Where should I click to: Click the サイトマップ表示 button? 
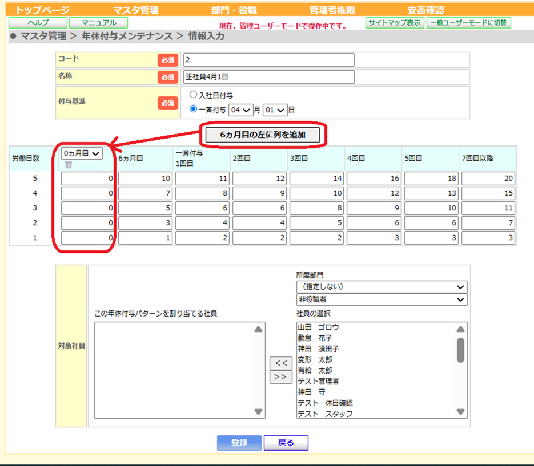(x=394, y=23)
